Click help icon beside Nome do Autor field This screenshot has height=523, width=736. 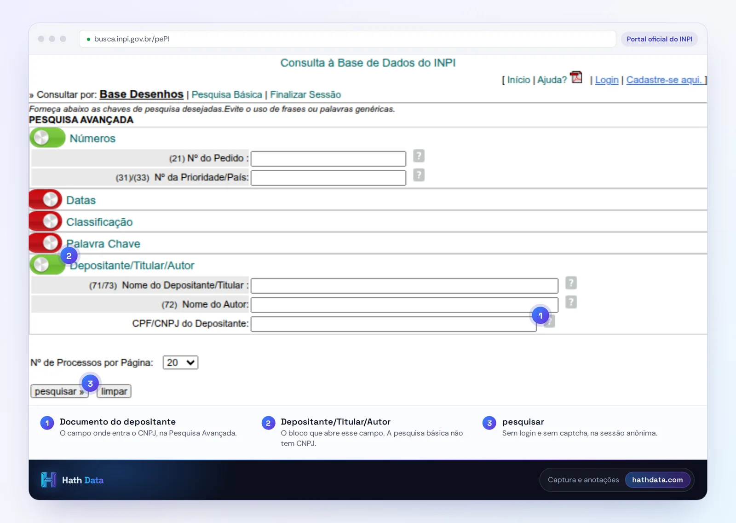tap(571, 302)
